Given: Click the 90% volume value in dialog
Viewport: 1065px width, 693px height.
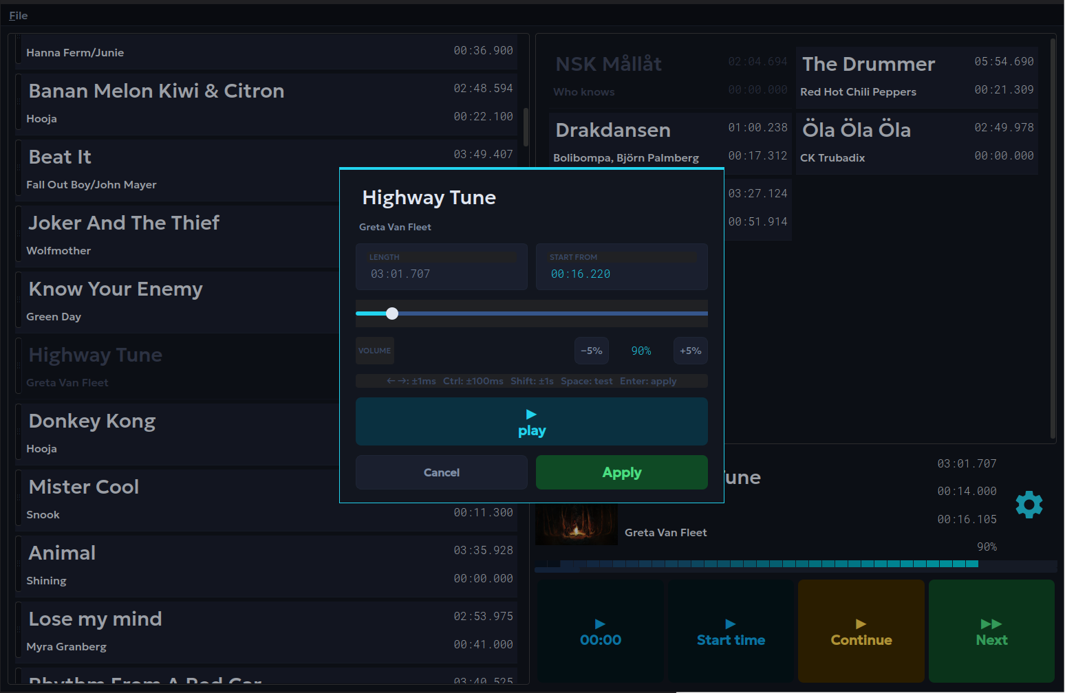Looking at the screenshot, I should pos(641,351).
